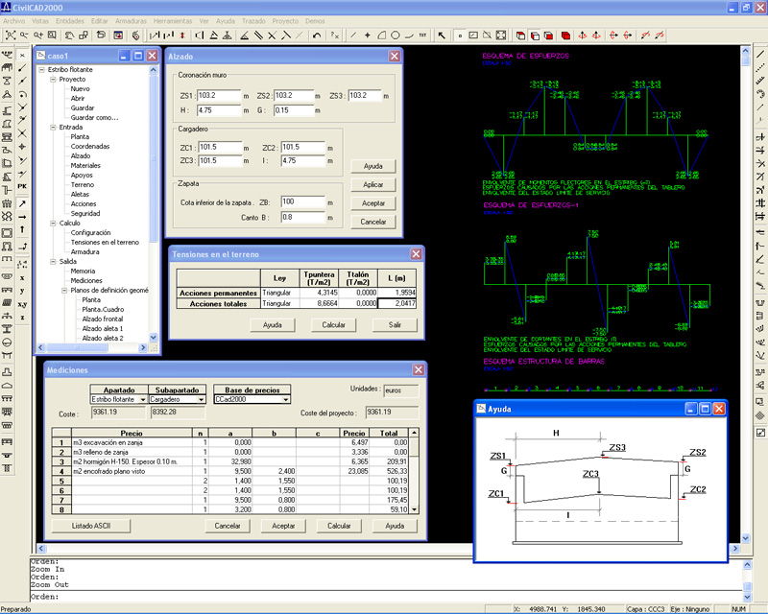Collapse the Proyecto tree node
The height and width of the screenshot is (614, 768).
pos(54,80)
